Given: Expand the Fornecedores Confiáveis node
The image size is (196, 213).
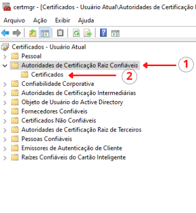Looking at the screenshot, I should 5,112.
